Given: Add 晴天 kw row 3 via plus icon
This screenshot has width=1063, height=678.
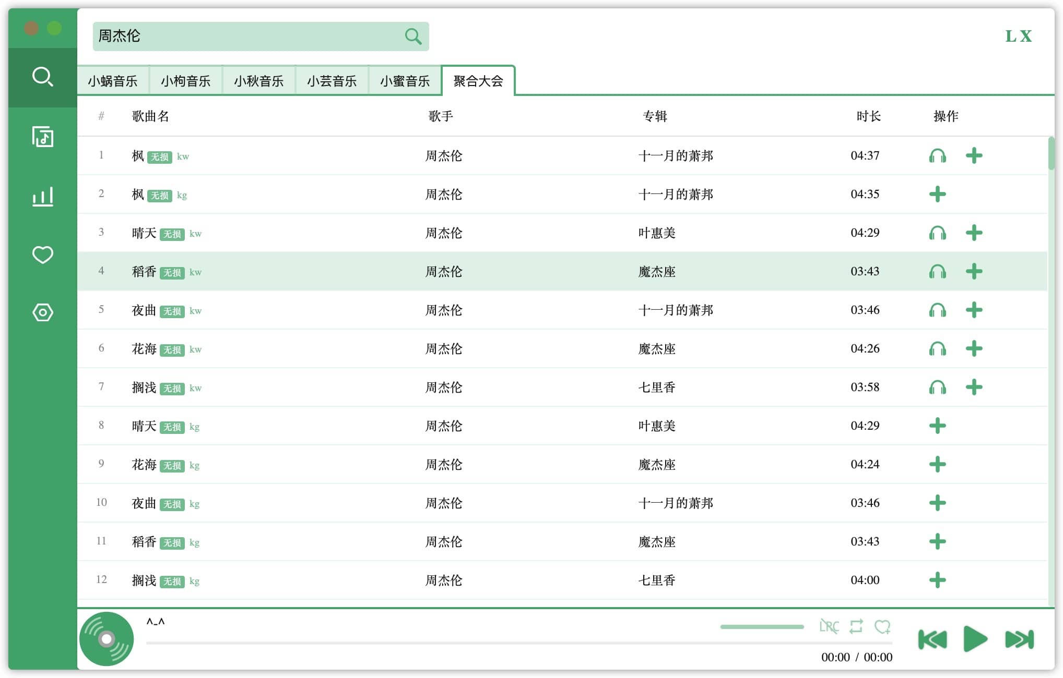Looking at the screenshot, I should coord(974,233).
